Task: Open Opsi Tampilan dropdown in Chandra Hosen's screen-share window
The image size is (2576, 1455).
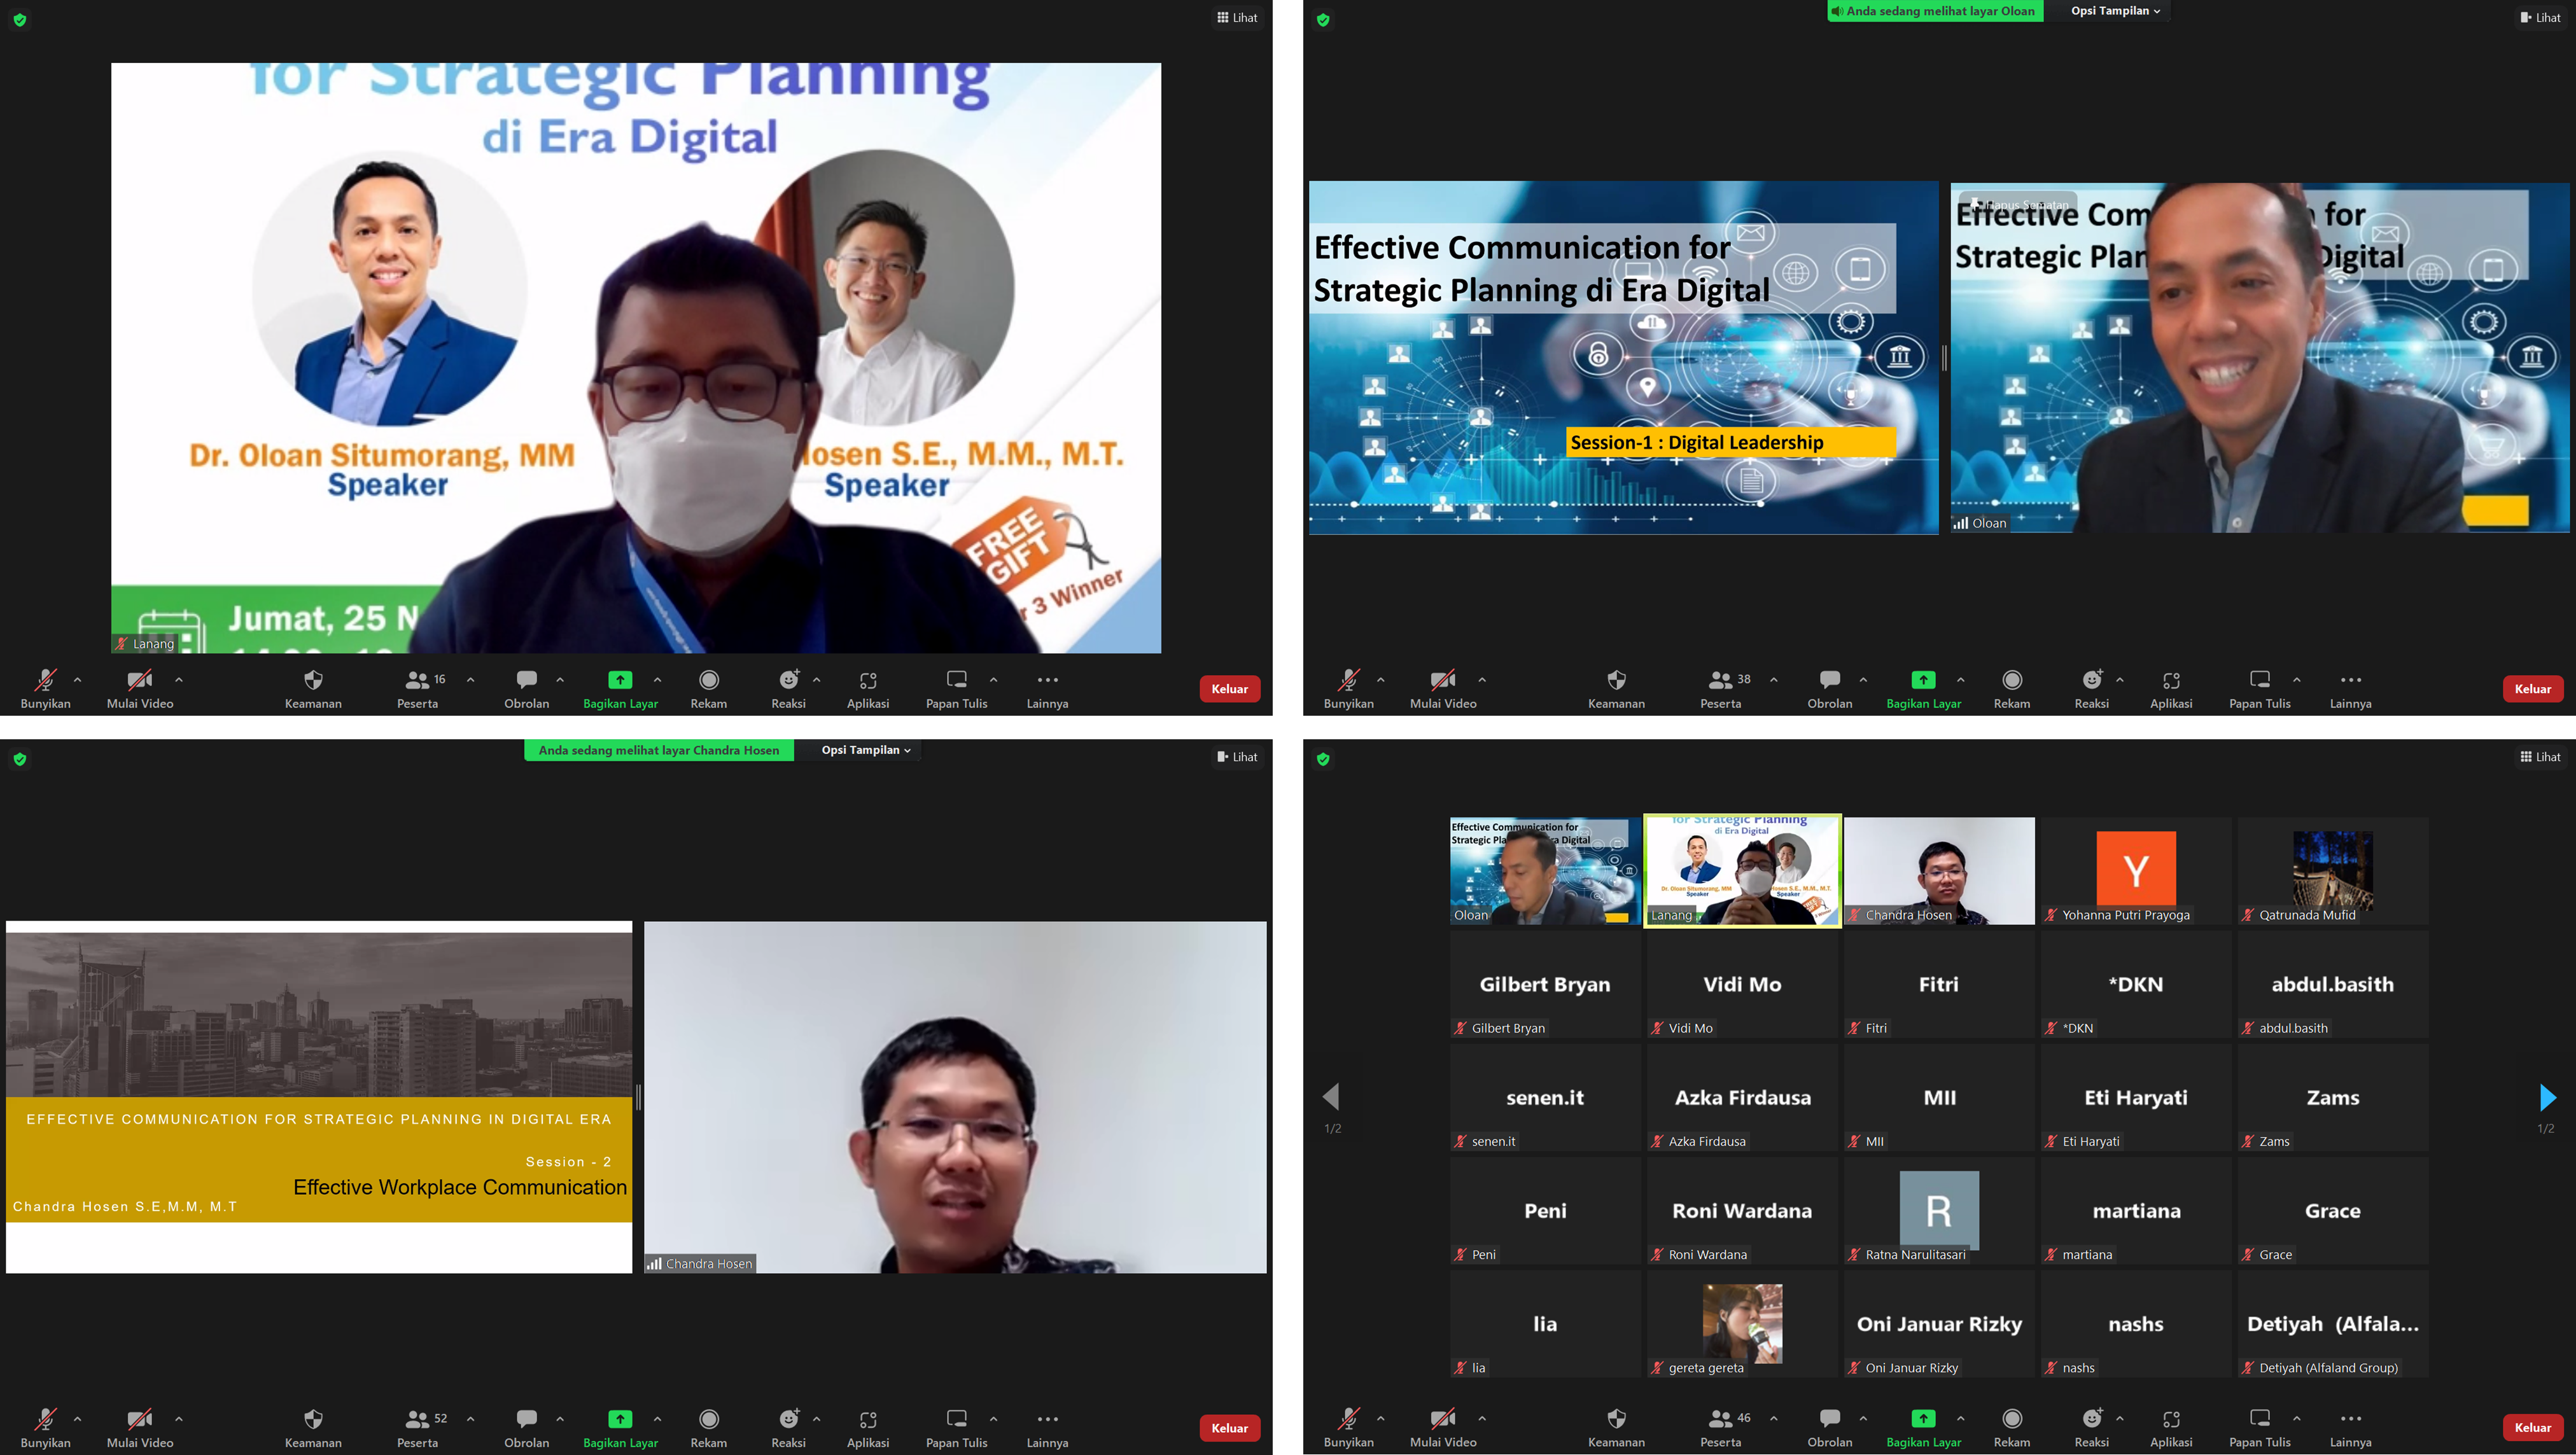Action: coord(866,750)
